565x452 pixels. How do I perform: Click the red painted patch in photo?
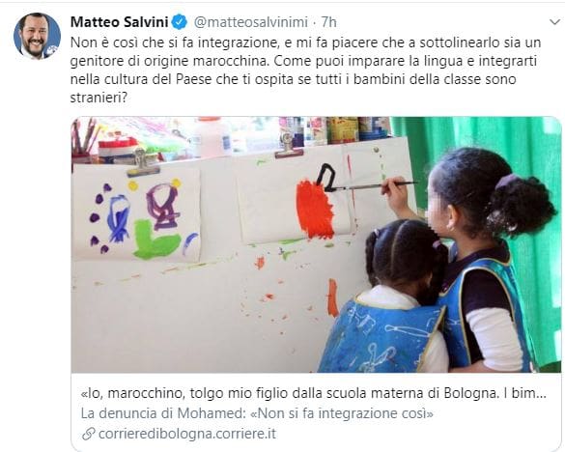[315, 210]
